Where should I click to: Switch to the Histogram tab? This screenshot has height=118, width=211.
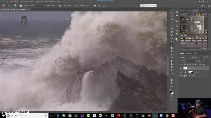(x=183, y=11)
